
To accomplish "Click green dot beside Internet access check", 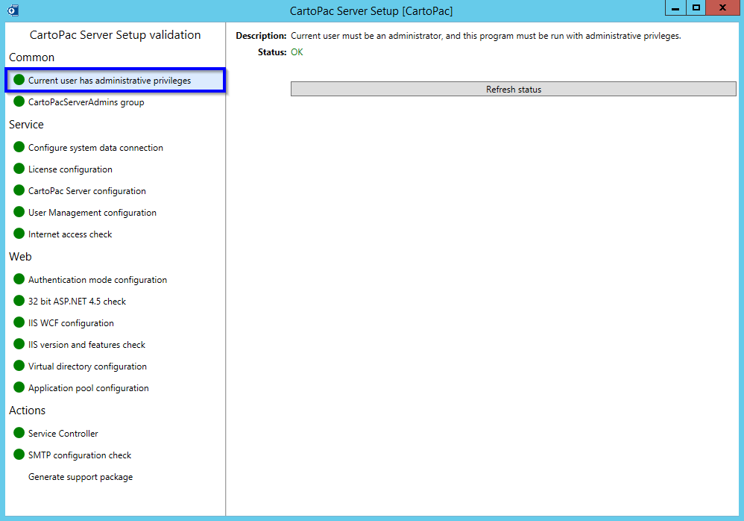I will click(x=19, y=233).
